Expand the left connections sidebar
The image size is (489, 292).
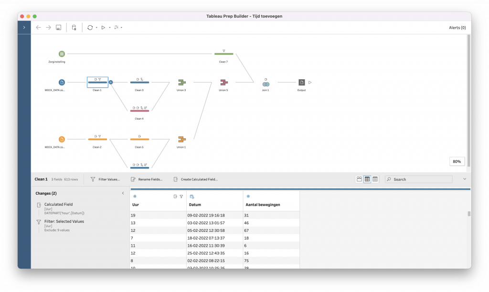pyautogui.click(x=24, y=28)
